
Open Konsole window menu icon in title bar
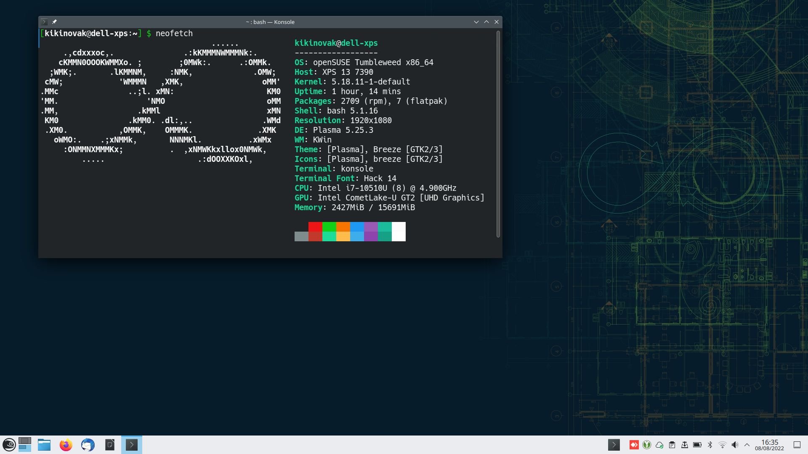(x=44, y=22)
